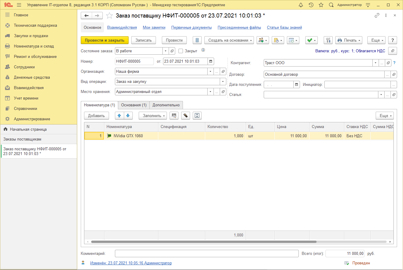Click the barcode search icon

[x=174, y=116]
